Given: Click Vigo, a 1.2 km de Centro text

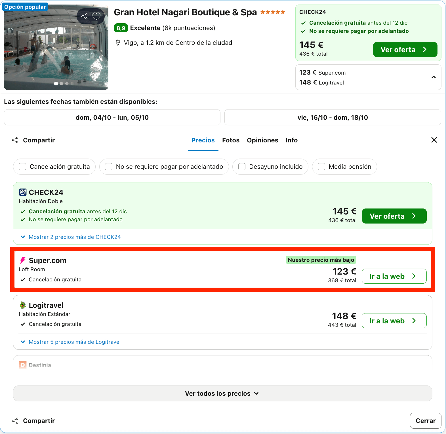Looking at the screenshot, I should click(x=178, y=43).
